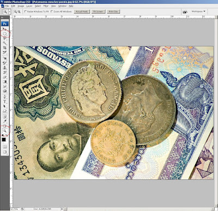Click the coins image on the canvas

[114, 113]
